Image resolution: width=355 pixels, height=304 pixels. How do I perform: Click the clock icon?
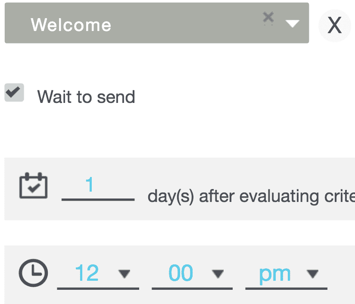click(x=34, y=273)
